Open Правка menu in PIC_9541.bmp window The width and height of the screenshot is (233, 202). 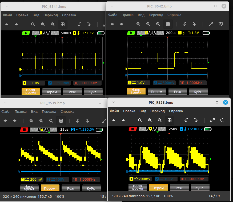tap(22, 15)
